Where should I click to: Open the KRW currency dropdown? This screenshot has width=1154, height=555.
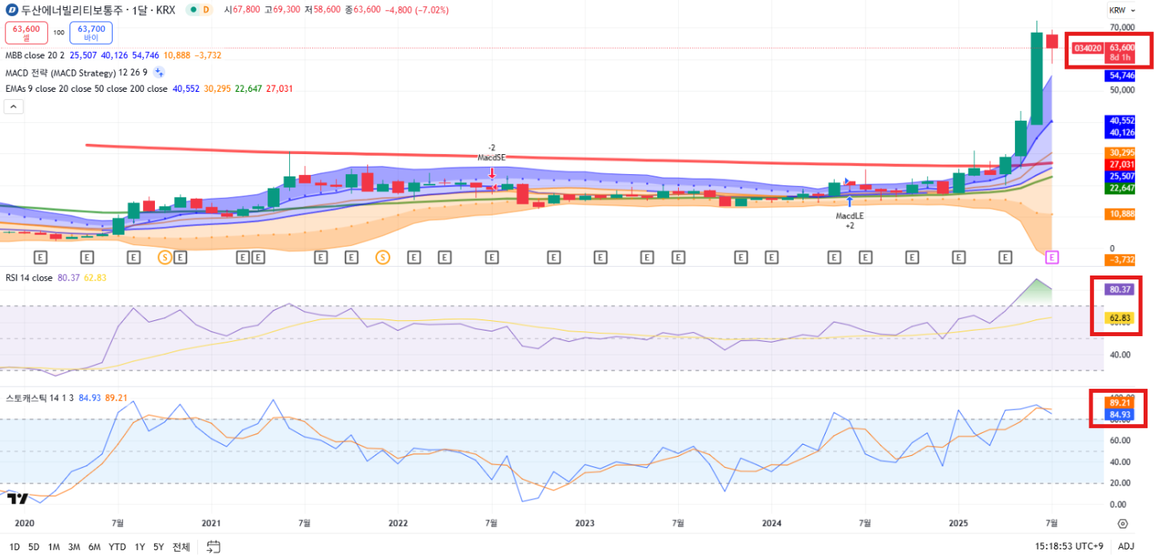tap(1122, 10)
